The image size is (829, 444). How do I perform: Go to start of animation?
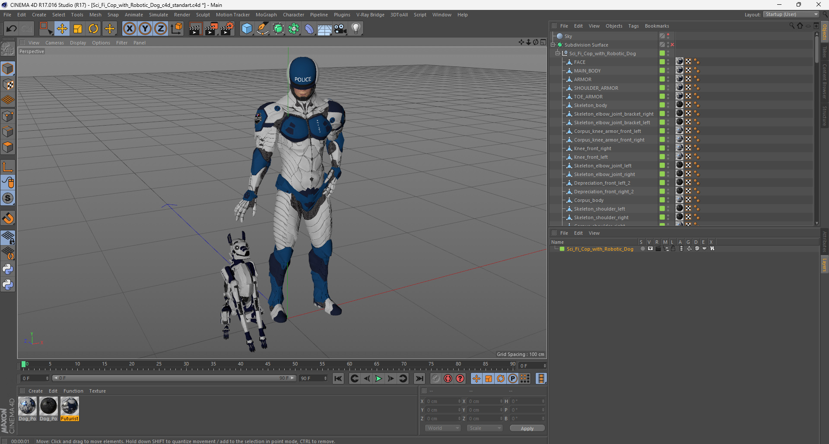coord(338,378)
